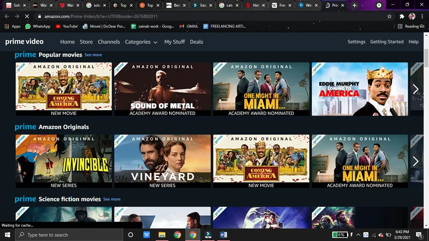Open One Night in Miami in Amazon Originals
Viewport: 429px width, 241px height.
360,161
